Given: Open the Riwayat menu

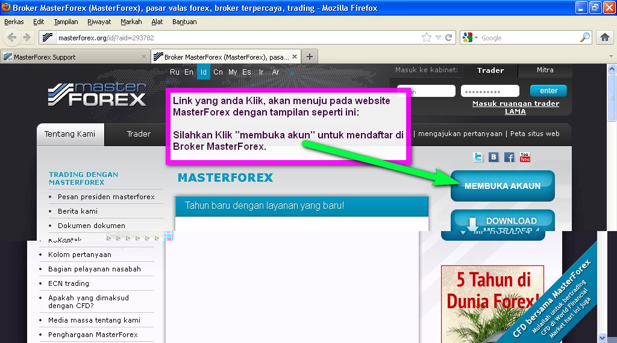Looking at the screenshot, I should (99, 22).
